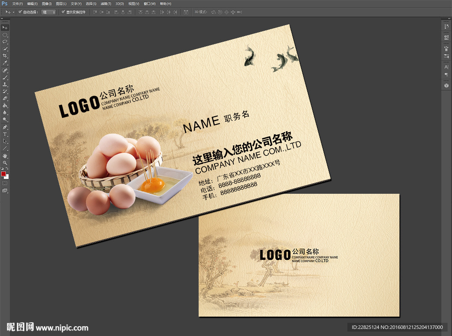452x336 pixels.
Task: Click the 3D Pan mode icon
Action: (x=226, y=12)
